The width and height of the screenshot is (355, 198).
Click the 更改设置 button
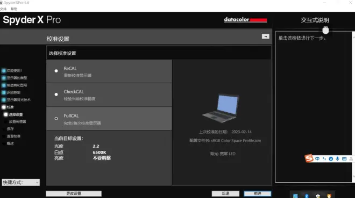click(74, 194)
